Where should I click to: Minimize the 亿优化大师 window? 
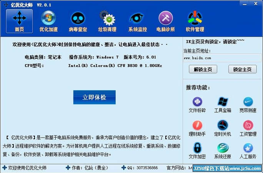(x=245, y=4)
